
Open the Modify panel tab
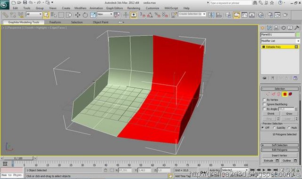(x=269, y=28)
